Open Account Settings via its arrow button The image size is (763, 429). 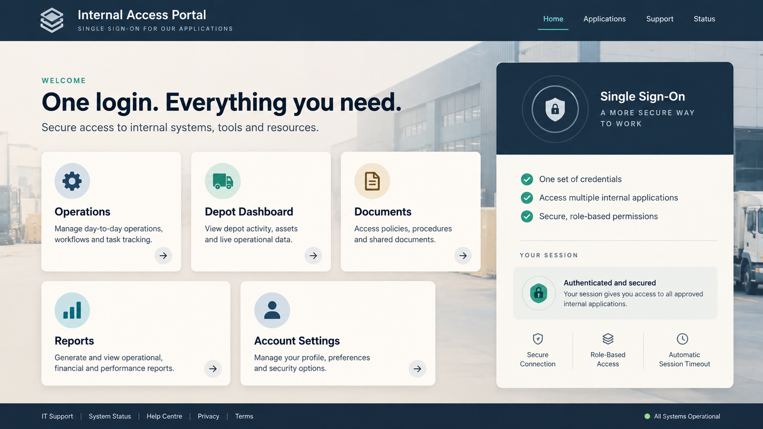click(417, 368)
